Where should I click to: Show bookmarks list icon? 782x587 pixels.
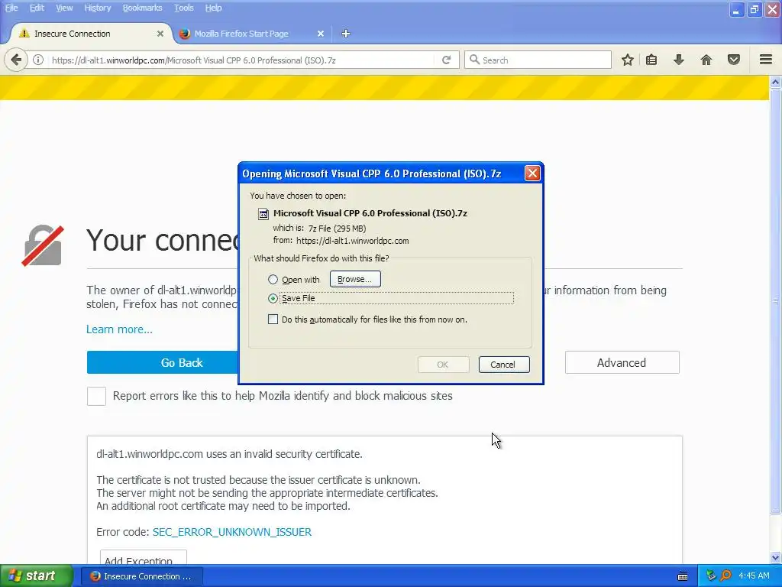point(651,60)
